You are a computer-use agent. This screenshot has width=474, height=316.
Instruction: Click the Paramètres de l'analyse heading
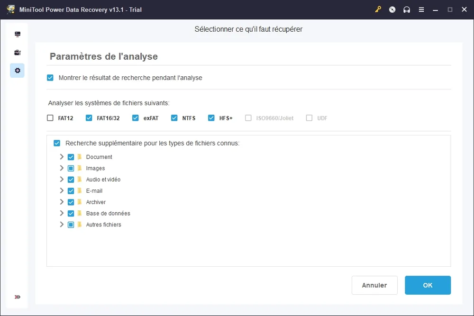pyautogui.click(x=104, y=56)
